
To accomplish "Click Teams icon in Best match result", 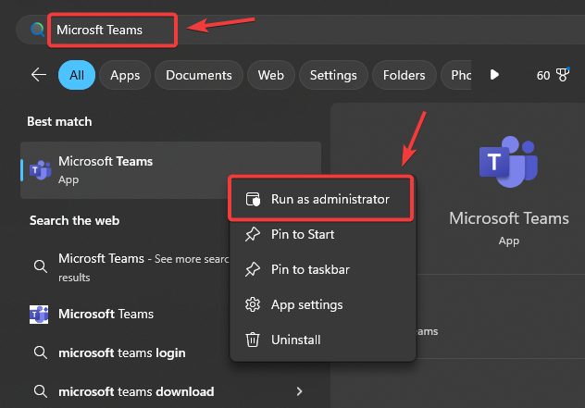I will pyautogui.click(x=41, y=170).
